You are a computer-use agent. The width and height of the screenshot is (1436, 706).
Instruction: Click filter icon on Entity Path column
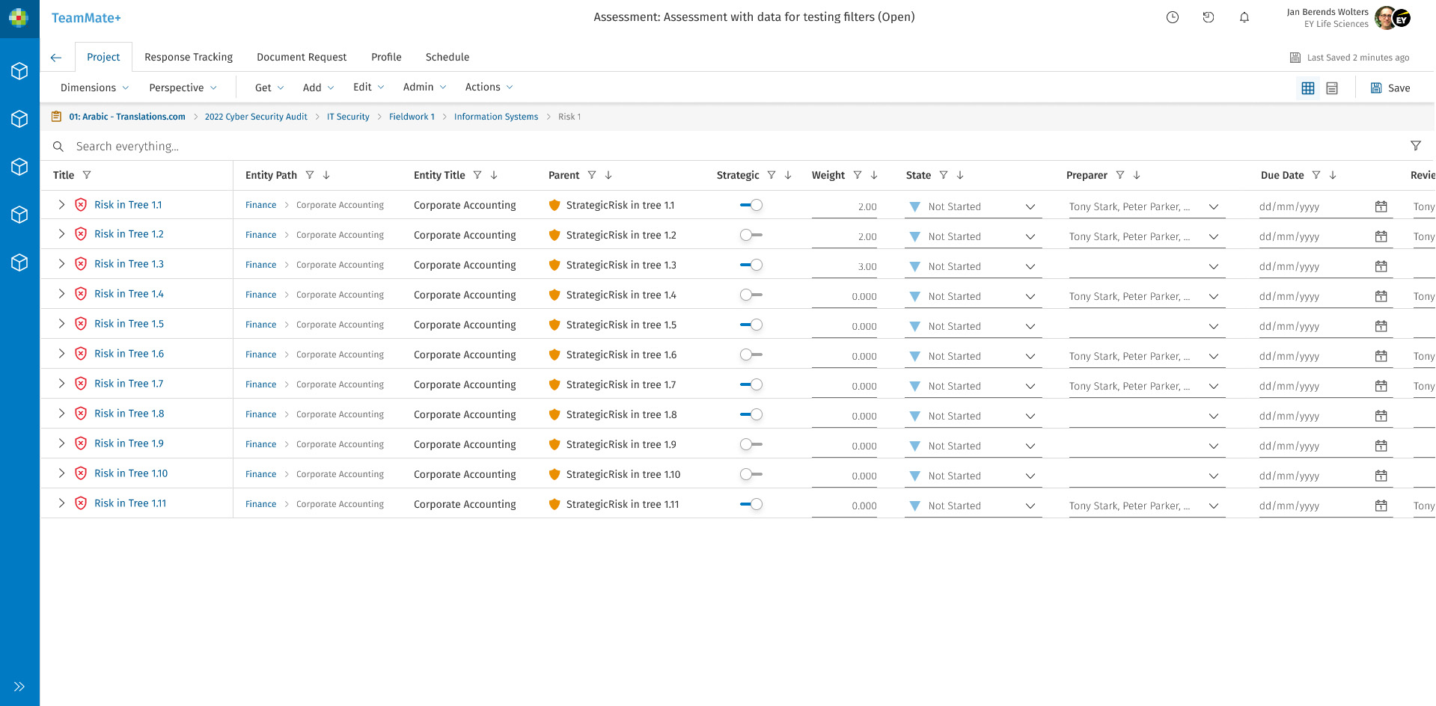pyautogui.click(x=310, y=175)
